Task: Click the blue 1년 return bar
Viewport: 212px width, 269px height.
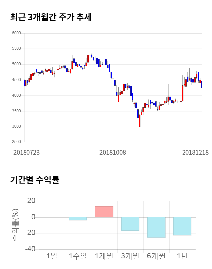Action: pyautogui.click(x=183, y=226)
